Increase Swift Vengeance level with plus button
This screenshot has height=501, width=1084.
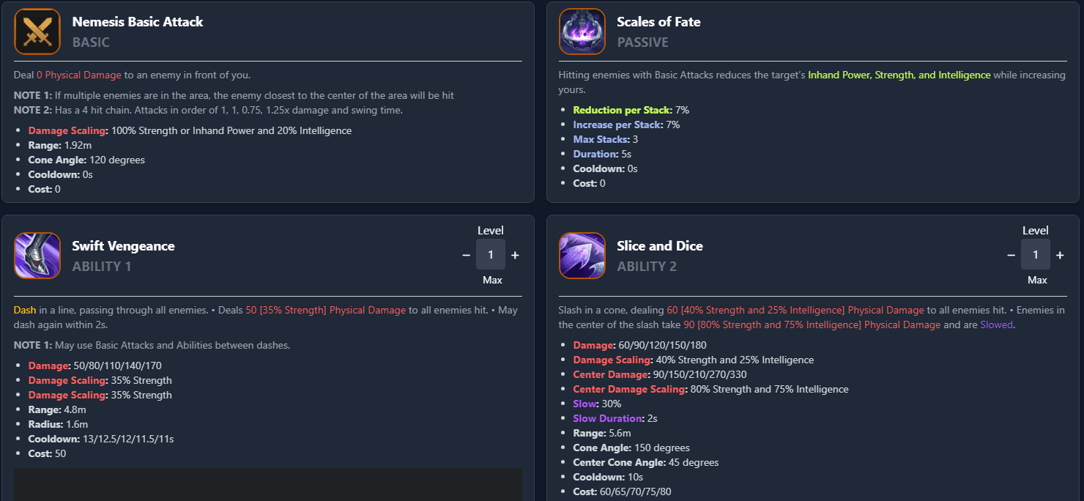pos(515,255)
